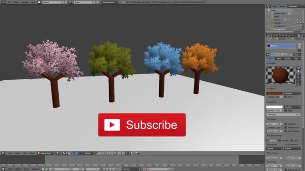
Task: Open the pivot point selector
Action: (64, 153)
